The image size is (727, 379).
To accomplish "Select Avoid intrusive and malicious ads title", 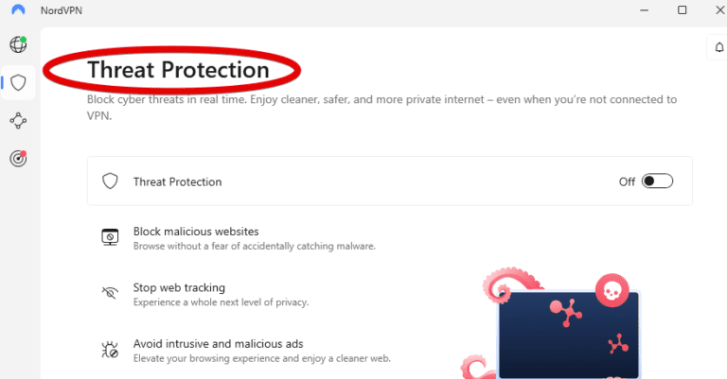I will [218, 344].
